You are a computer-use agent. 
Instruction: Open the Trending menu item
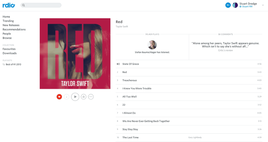8,21
